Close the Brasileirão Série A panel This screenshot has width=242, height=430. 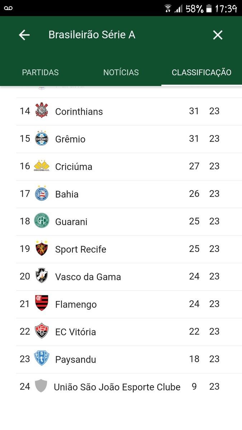click(x=218, y=35)
